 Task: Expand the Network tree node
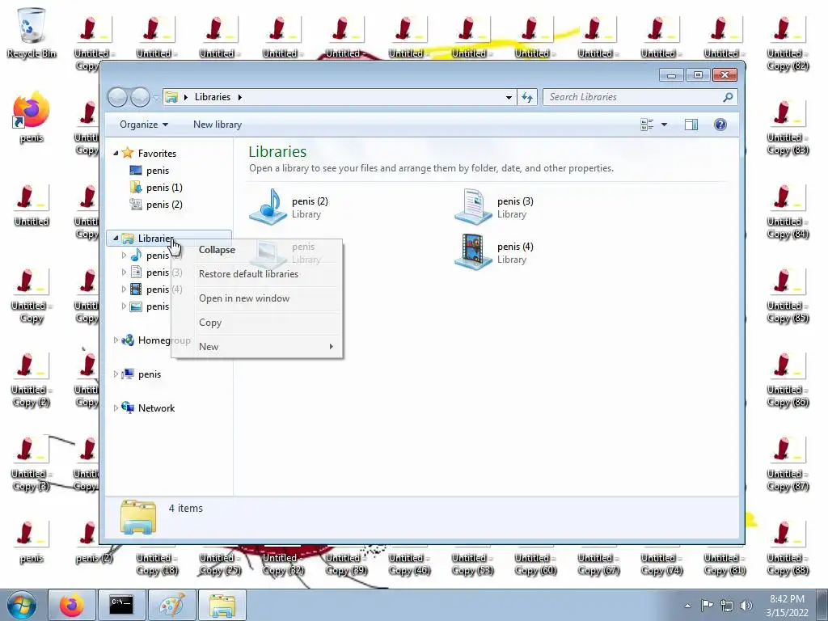[116, 408]
